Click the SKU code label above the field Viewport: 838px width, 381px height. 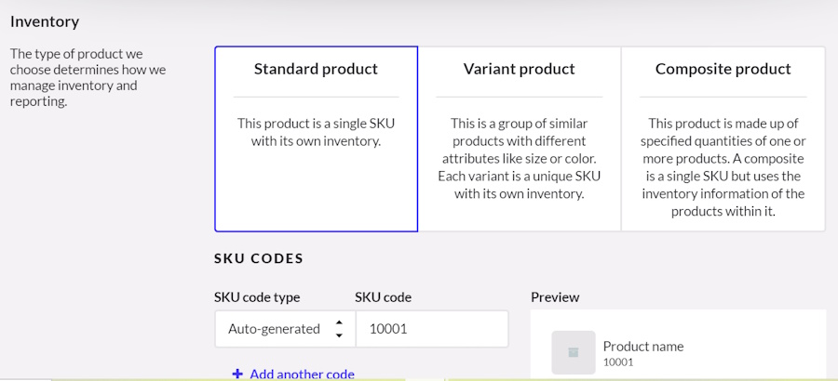(384, 297)
